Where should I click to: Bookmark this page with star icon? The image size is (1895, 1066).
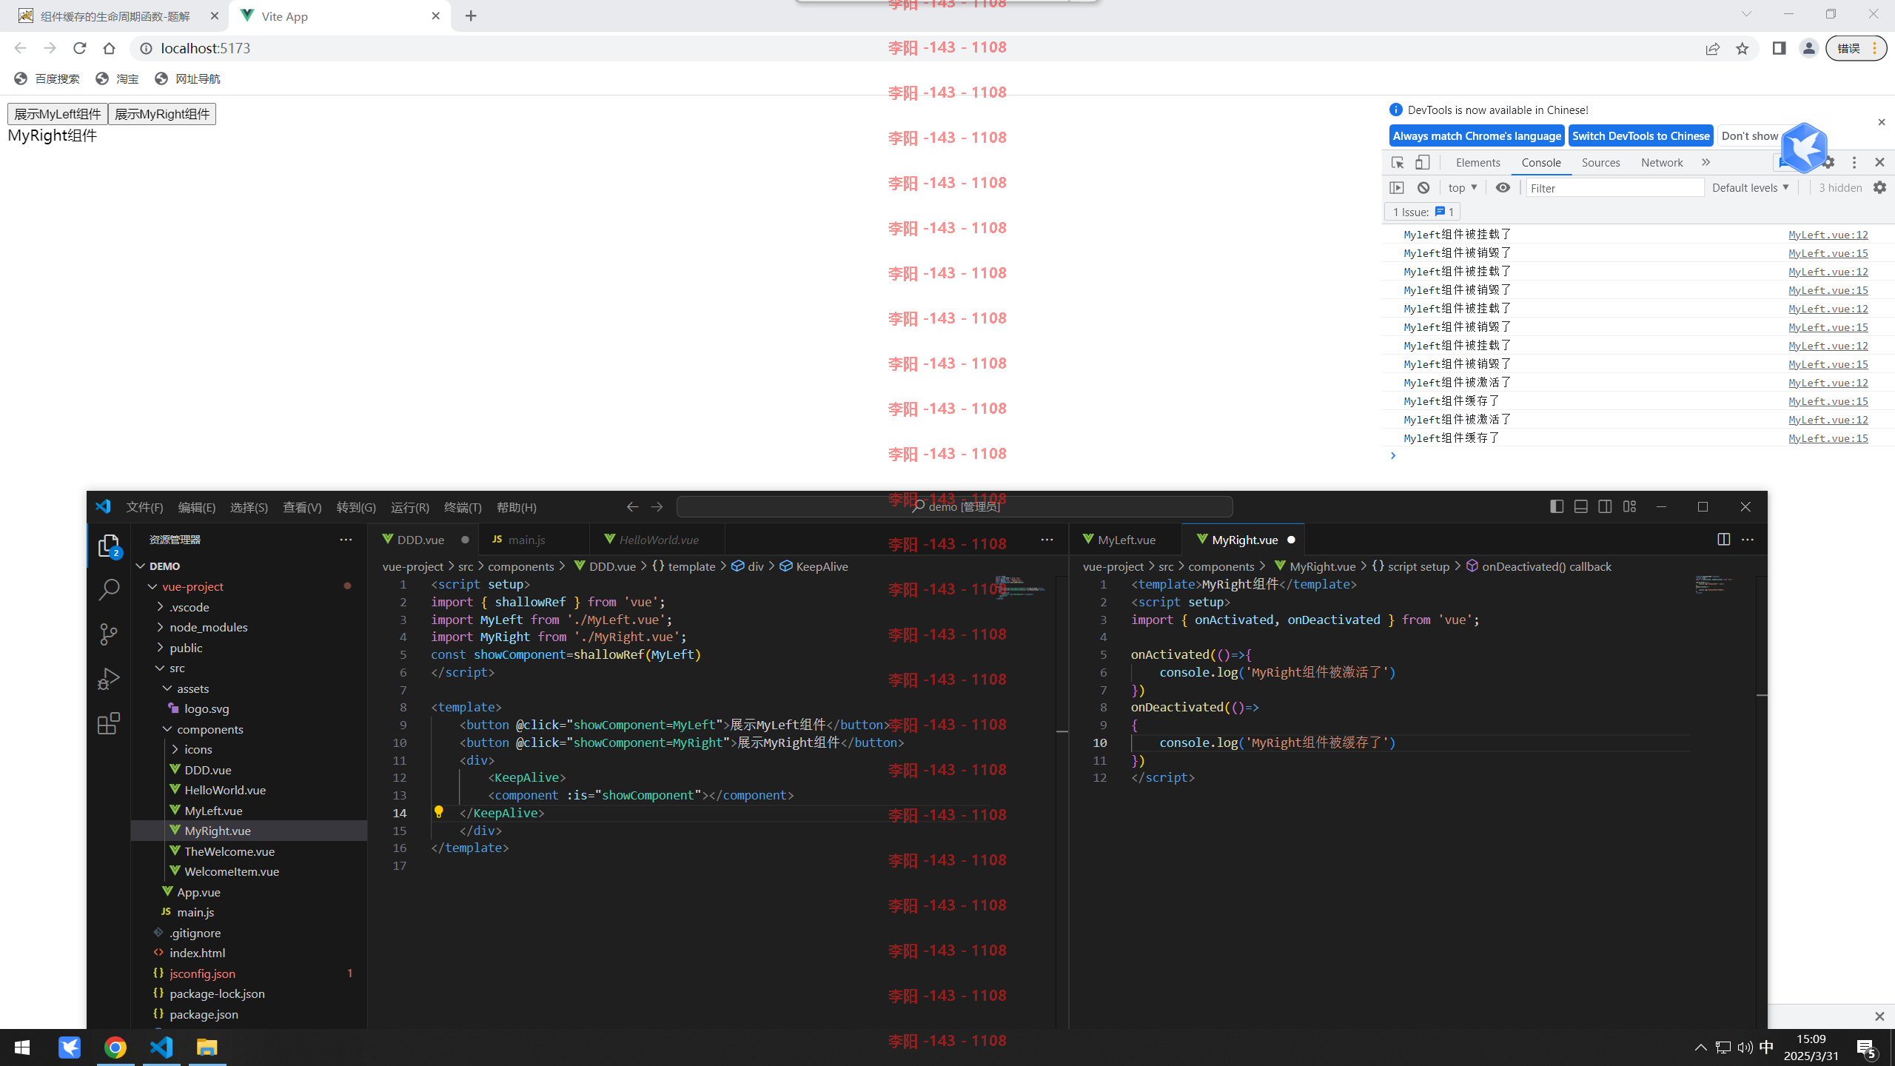click(x=1743, y=48)
